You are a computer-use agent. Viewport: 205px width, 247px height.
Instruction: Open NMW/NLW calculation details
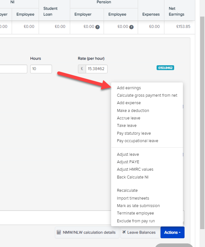(x=86, y=232)
